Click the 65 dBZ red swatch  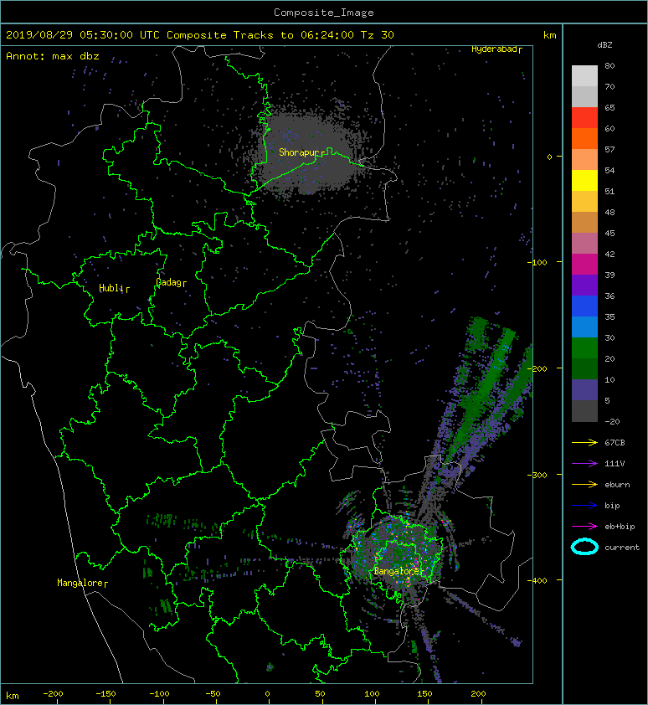(x=584, y=118)
